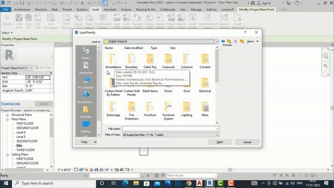Open the Electrical folder
This screenshot has height=188, width=334.
(205, 85)
